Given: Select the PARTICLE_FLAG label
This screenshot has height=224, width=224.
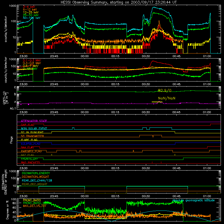Looking at the screenshot, I should (x=31, y=151).
